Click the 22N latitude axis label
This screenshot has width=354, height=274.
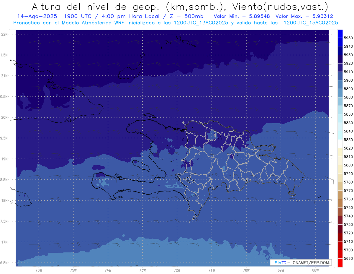click(x=4, y=34)
